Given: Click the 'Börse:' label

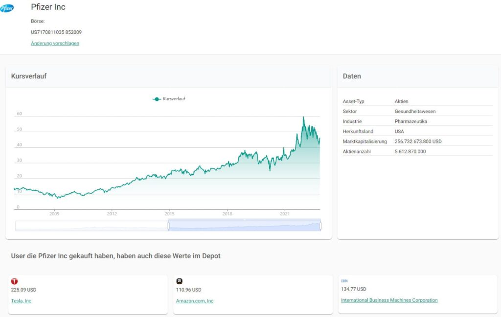Looking at the screenshot, I should coord(38,21).
